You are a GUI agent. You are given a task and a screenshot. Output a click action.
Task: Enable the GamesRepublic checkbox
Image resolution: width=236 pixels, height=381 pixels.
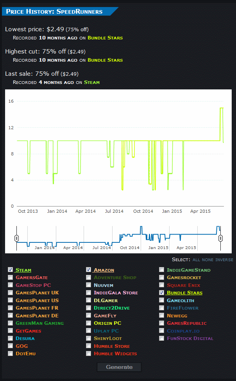(161, 323)
